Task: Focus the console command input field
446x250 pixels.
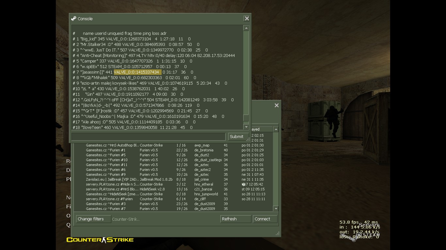Action: pos(149,137)
